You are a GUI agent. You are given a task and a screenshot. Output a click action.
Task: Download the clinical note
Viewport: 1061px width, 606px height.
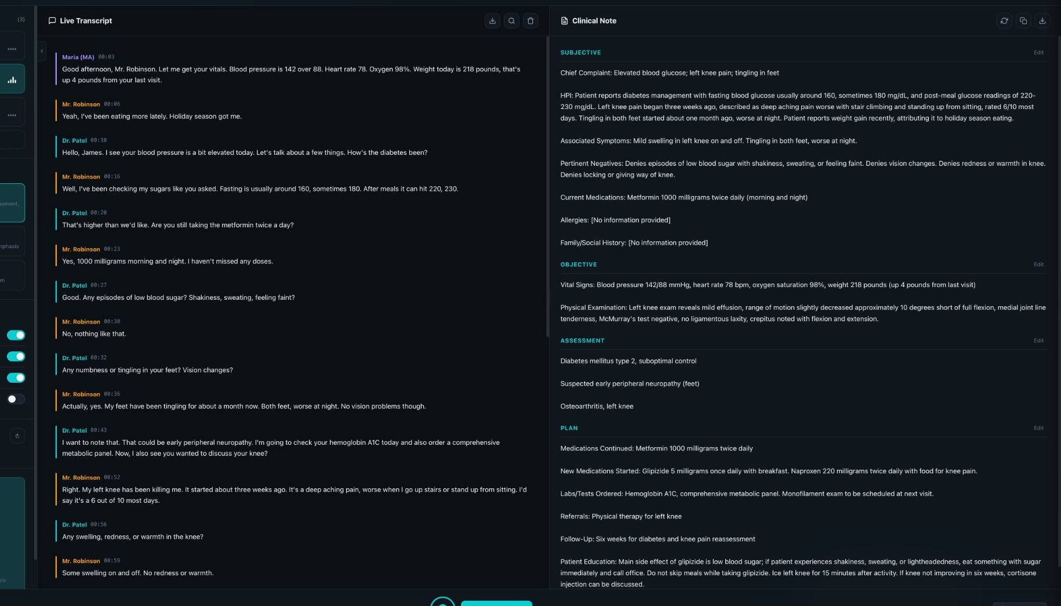click(x=1042, y=20)
